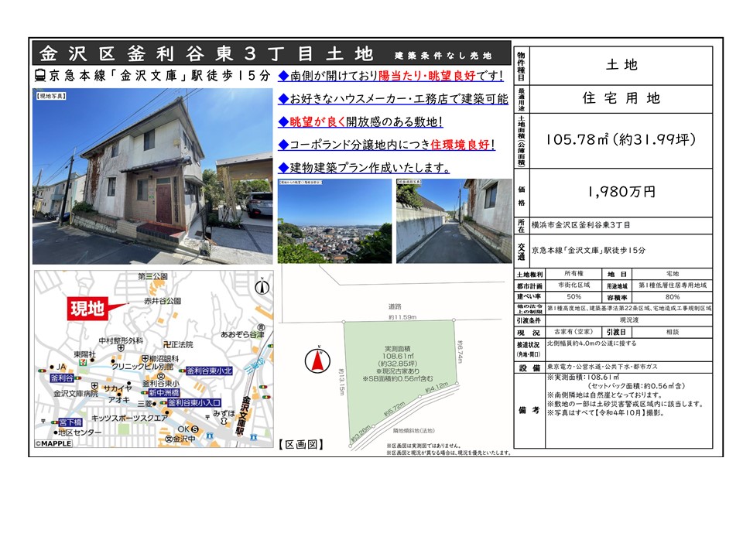This screenshot has width=743, height=557.
Task: Click the 釜利谷東小入口 intersection label
Action: 194,403
